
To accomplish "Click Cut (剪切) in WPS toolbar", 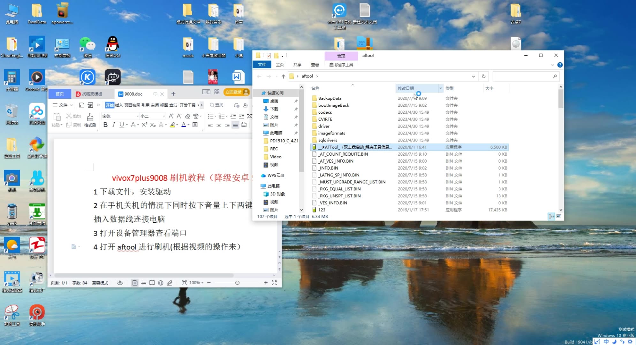I will (73, 116).
